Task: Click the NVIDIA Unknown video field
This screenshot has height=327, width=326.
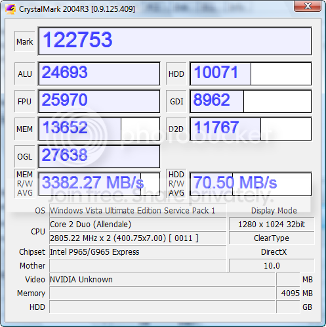Action: (x=162, y=280)
